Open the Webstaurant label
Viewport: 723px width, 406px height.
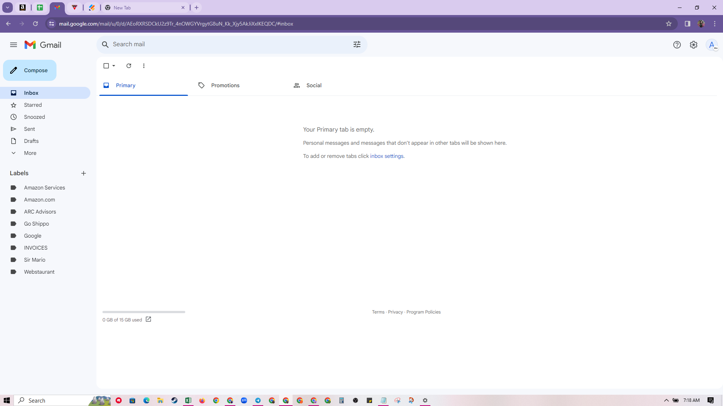click(x=45, y=272)
